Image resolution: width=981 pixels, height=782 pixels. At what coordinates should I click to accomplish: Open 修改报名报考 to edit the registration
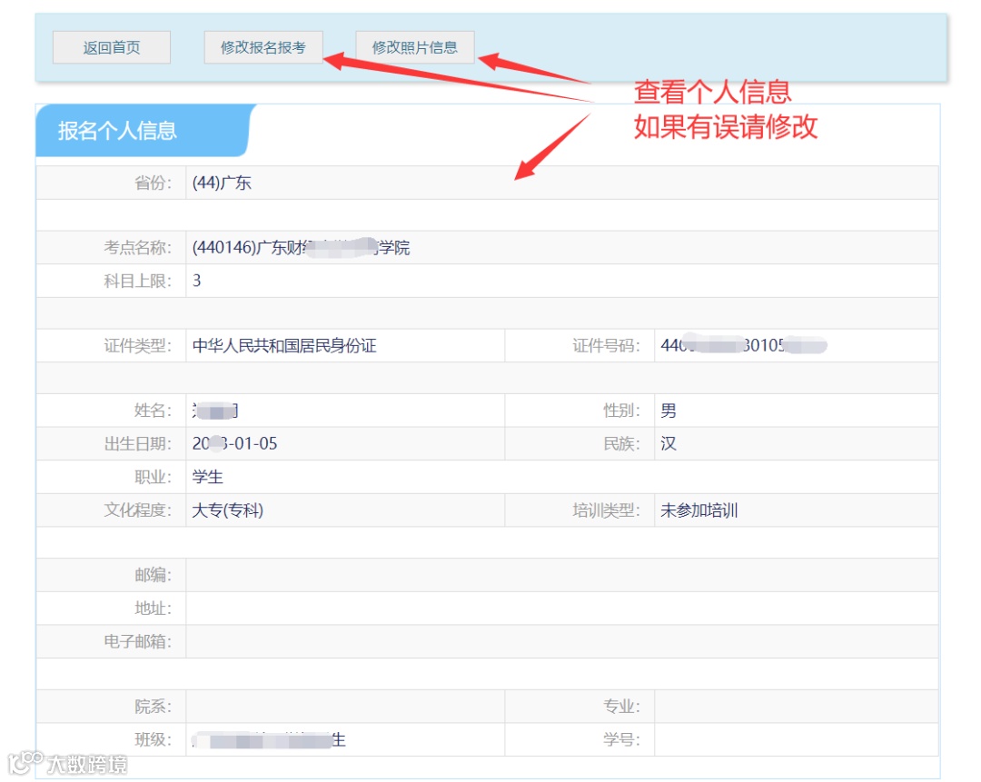(x=263, y=47)
